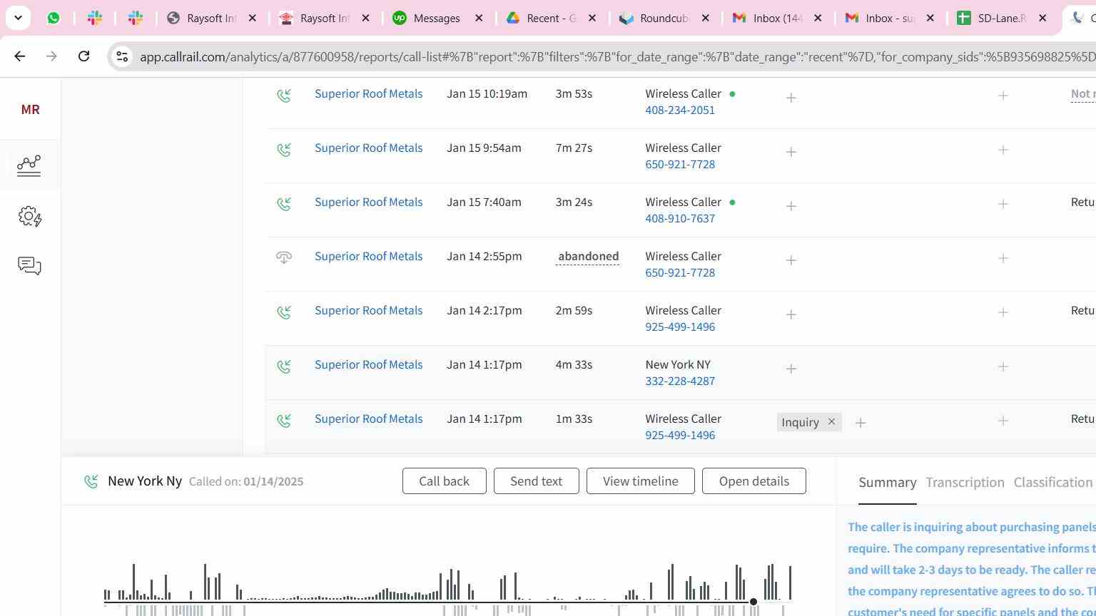Add a note to the Jan 15 10:19am call
The width and height of the screenshot is (1096, 616).
1003,96
